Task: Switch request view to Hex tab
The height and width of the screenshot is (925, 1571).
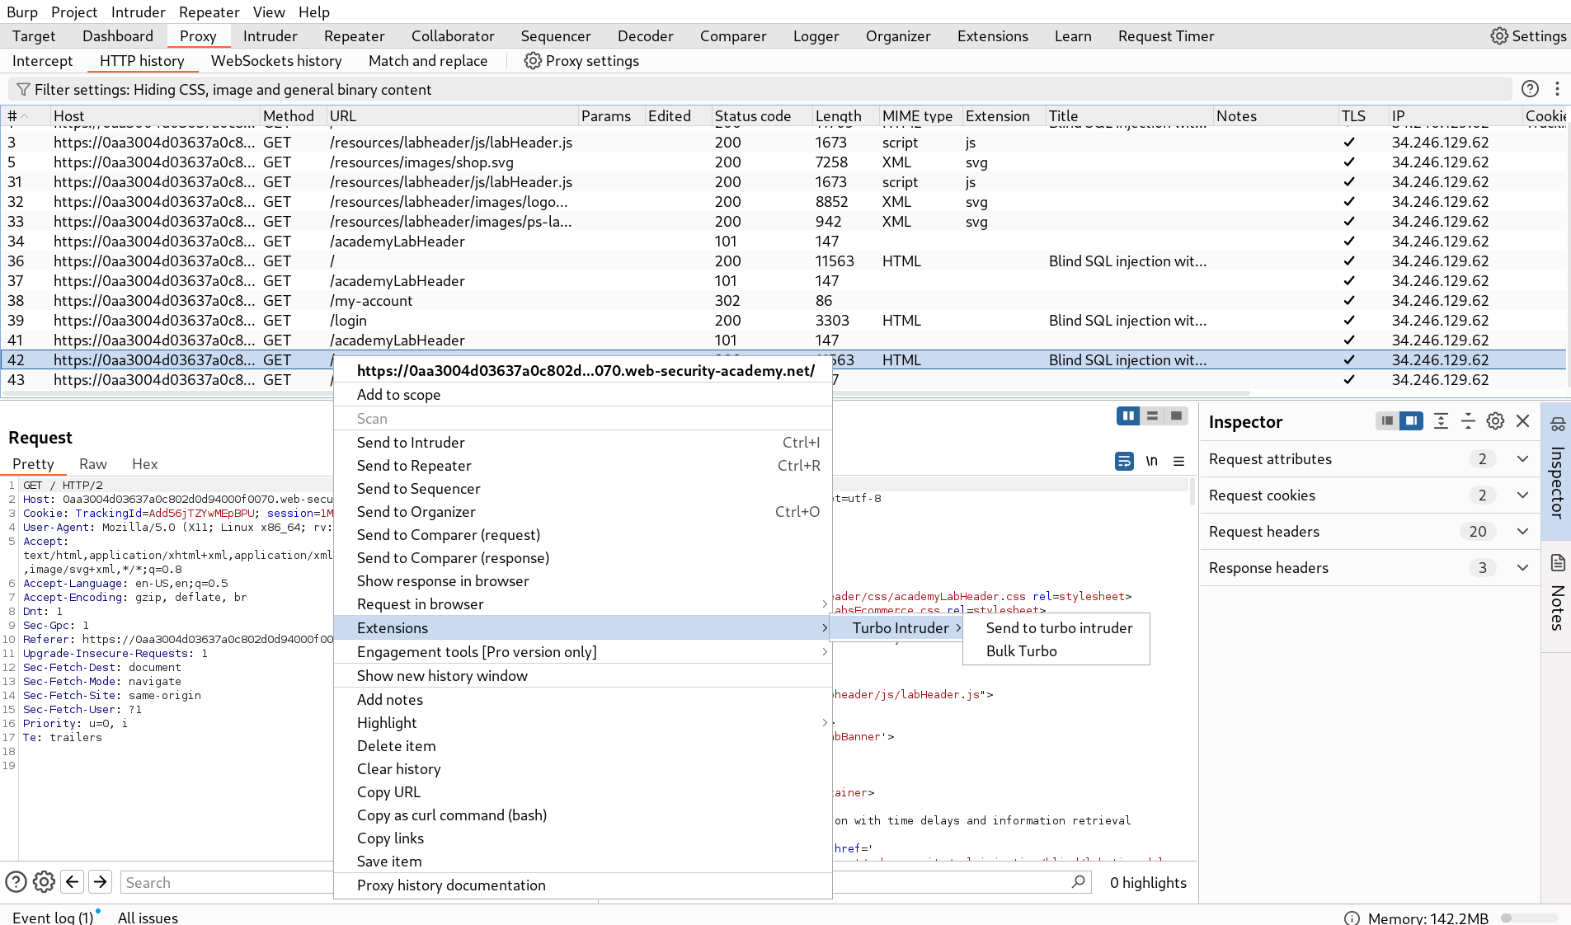Action: (x=144, y=464)
